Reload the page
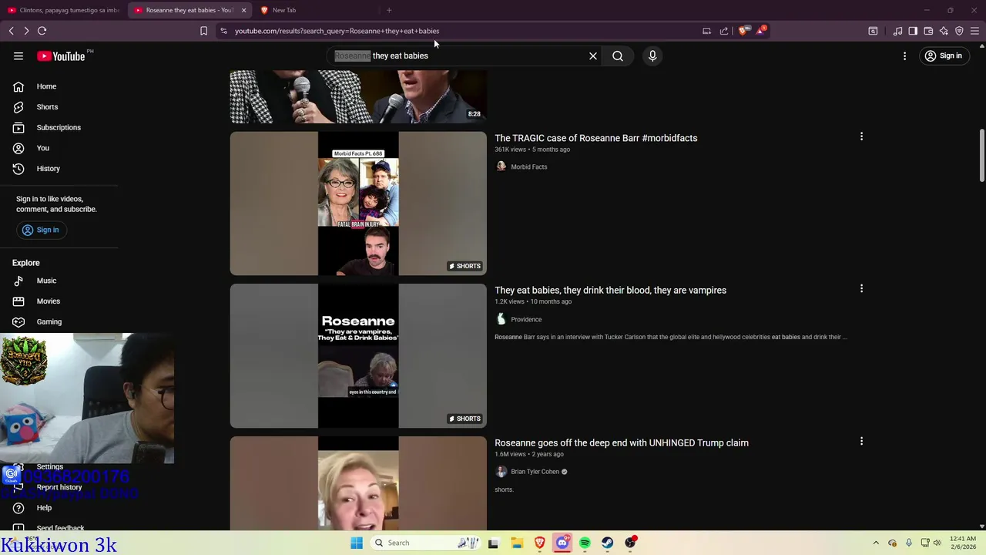The image size is (986, 555). (x=42, y=31)
